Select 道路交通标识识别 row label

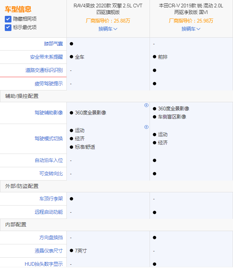[x=44, y=70]
